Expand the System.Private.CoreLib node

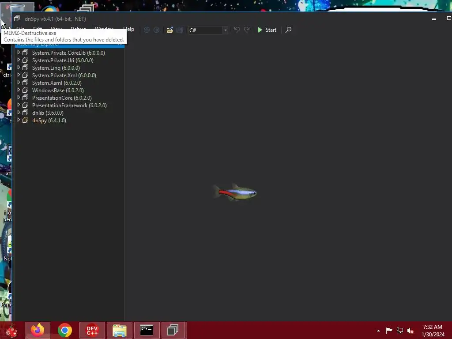tap(19, 53)
